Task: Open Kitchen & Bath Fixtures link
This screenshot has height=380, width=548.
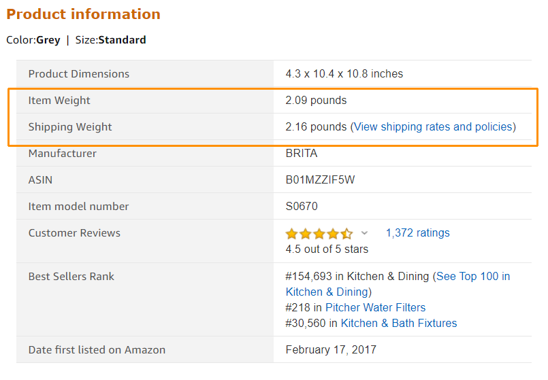Action: [399, 323]
